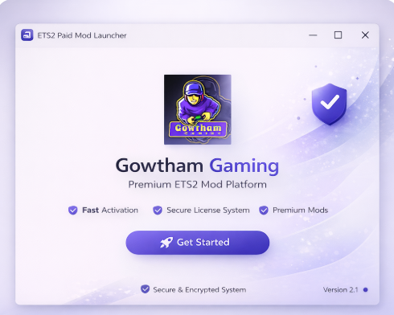Click the checkmark icon beside Fast Activation
394x315 pixels.
72,211
